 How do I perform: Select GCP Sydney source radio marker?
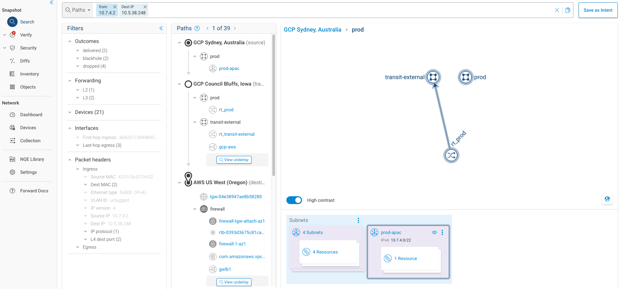pos(188,43)
